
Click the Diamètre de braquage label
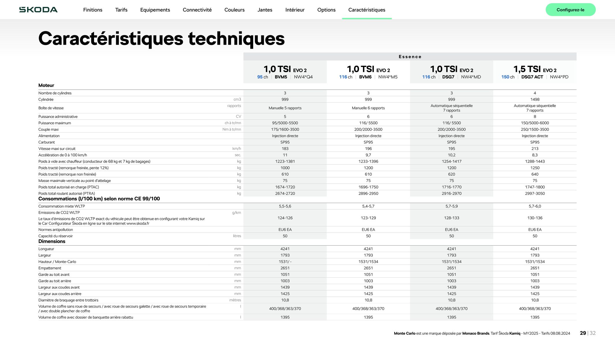68,300
